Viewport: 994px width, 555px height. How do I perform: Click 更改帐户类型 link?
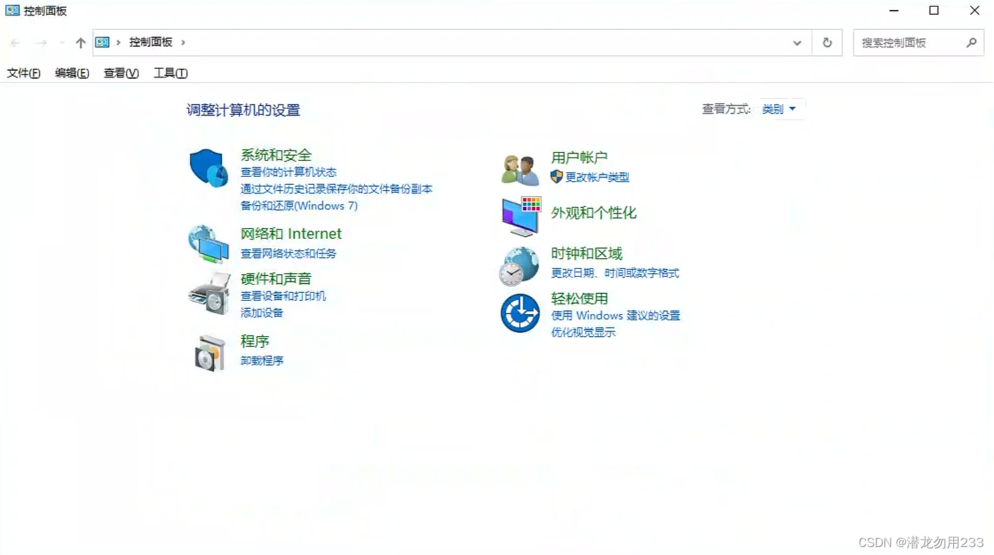[597, 177]
